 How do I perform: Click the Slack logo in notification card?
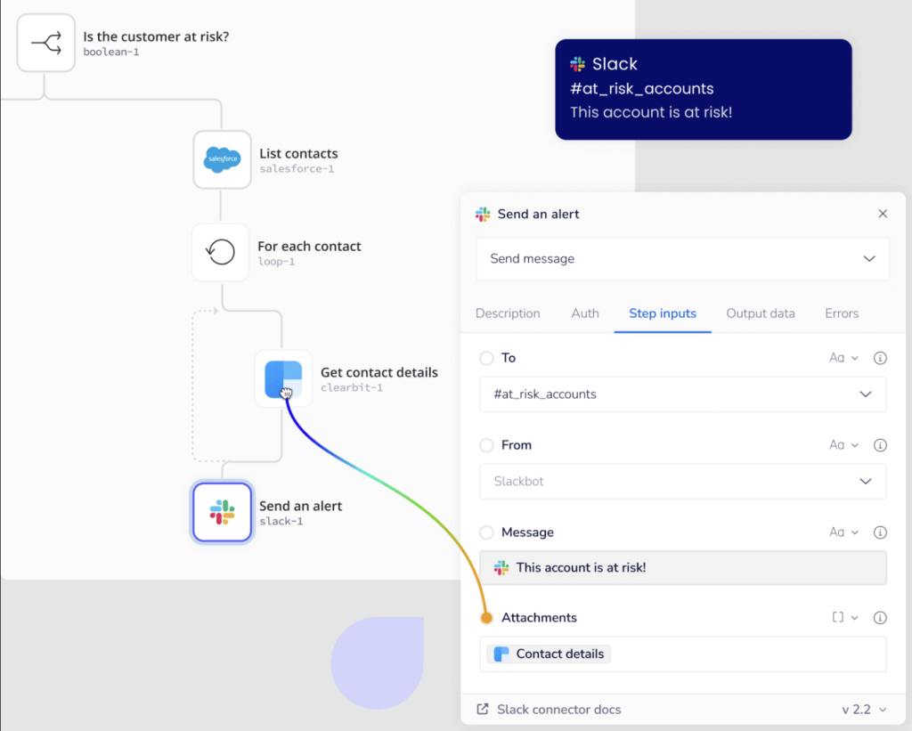577,64
